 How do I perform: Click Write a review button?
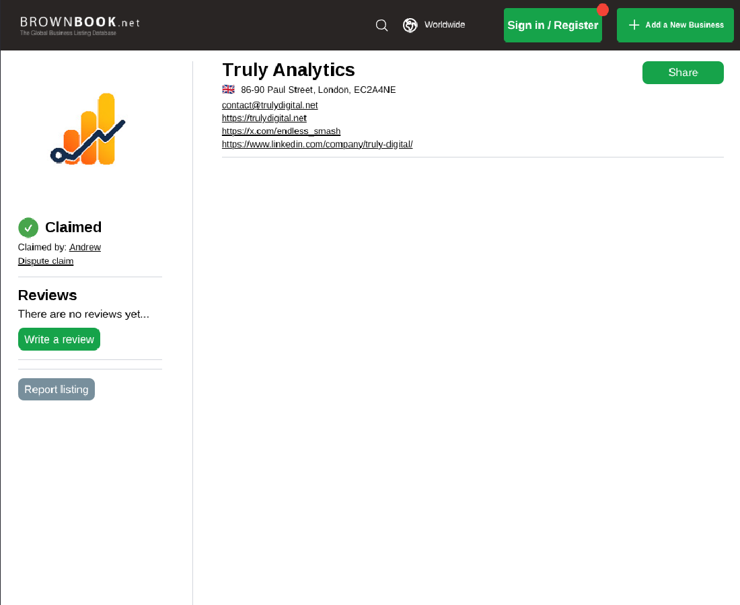(59, 339)
